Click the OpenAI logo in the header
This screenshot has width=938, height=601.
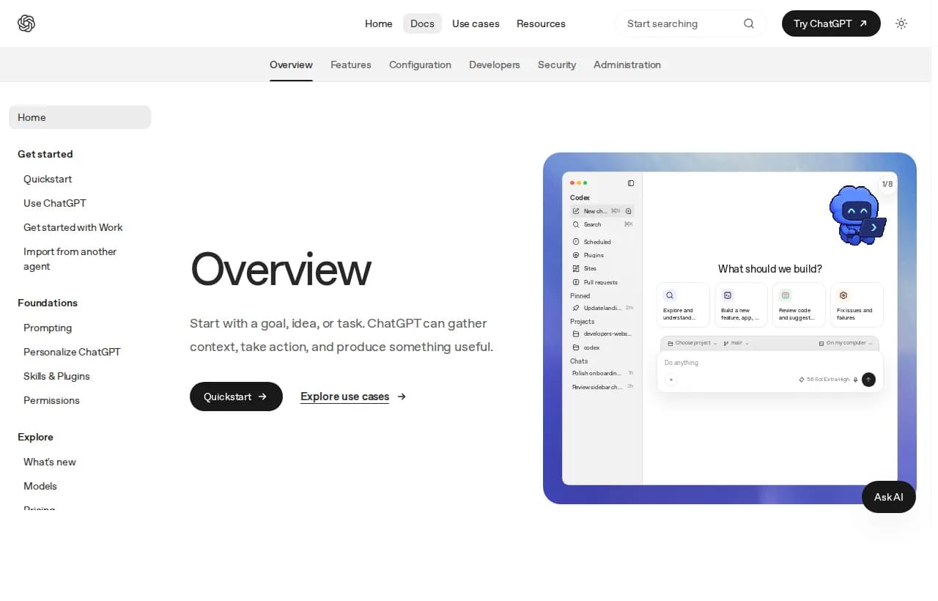26,23
